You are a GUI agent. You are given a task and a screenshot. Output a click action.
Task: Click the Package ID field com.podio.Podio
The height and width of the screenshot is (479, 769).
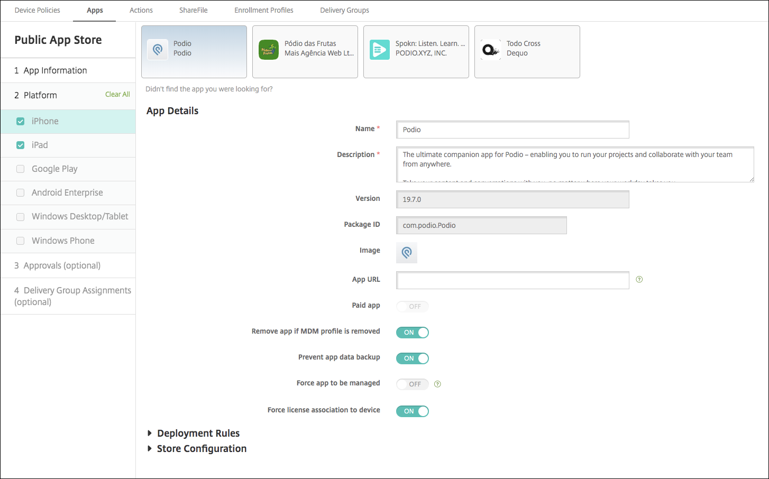tap(481, 225)
